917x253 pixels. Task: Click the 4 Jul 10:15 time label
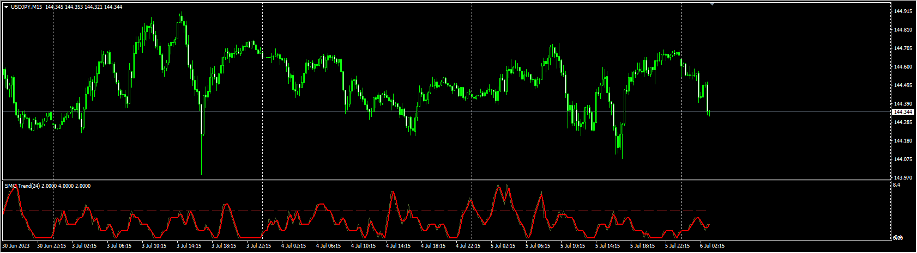coord(365,246)
